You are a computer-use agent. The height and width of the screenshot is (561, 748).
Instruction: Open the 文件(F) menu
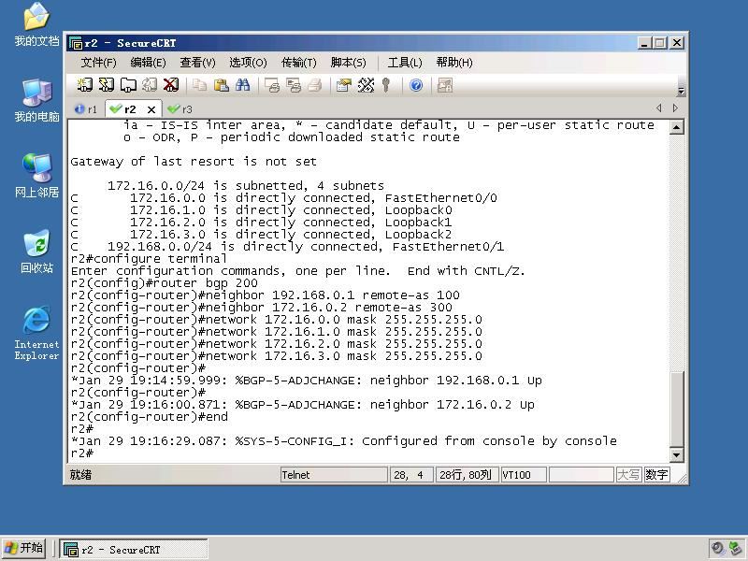(x=98, y=63)
